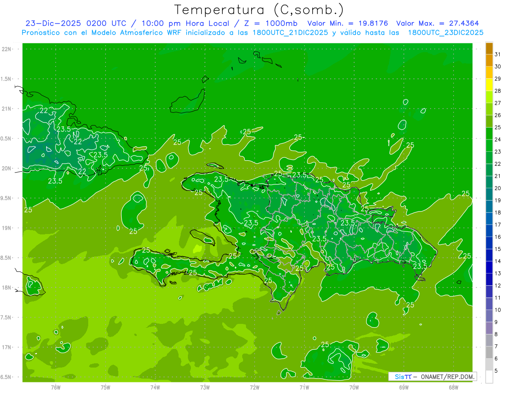This screenshot has width=509, height=393.
Task: Click the legend value "28"
Action: (x=498, y=91)
